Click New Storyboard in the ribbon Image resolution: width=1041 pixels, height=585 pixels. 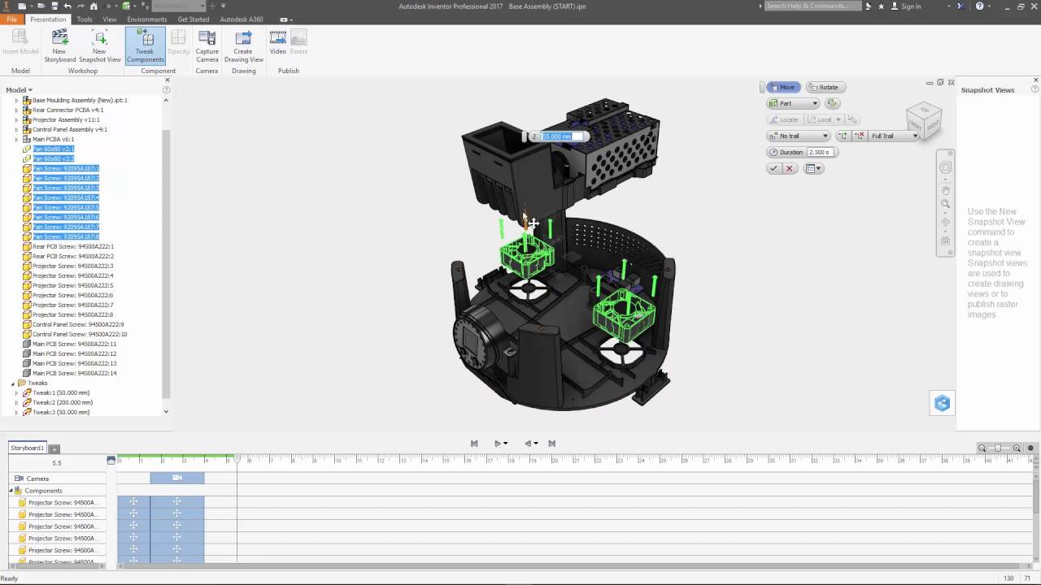click(59, 46)
